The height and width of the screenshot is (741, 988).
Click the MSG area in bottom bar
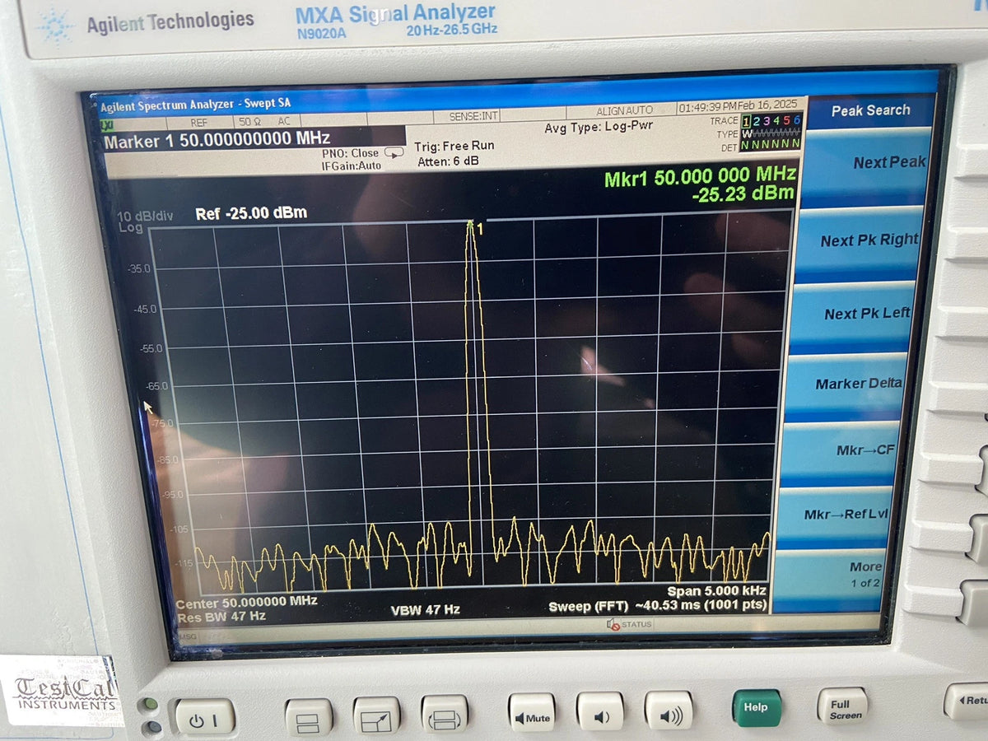pyautogui.click(x=187, y=636)
